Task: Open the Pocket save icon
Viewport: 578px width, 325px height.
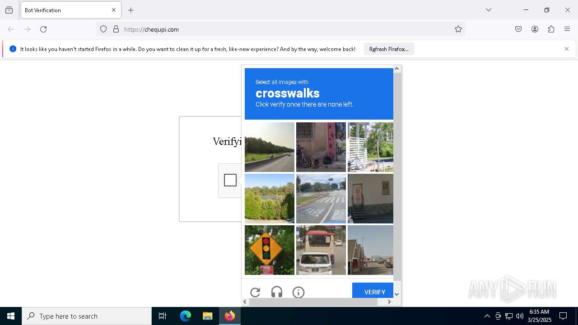Action: [518, 29]
